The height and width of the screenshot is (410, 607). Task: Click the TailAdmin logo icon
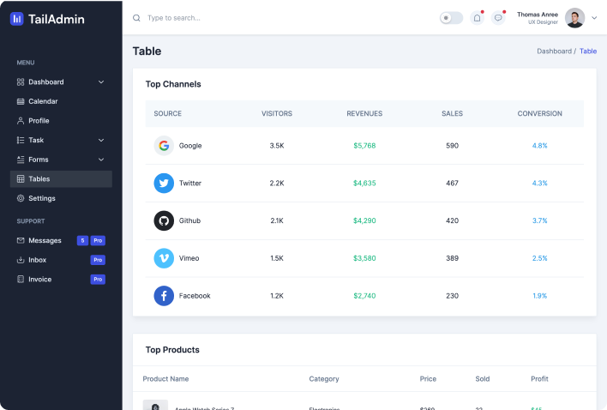[x=17, y=19]
